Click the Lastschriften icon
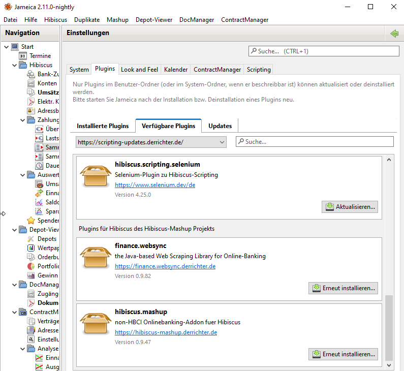Image resolution: width=404 pixels, height=371 pixels. (x=39, y=138)
